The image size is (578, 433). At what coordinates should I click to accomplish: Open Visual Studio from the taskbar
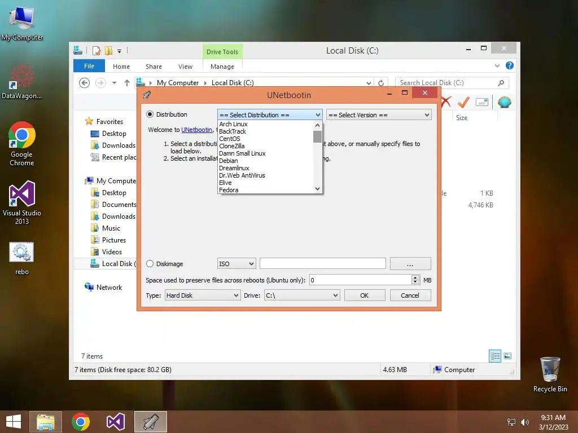point(115,422)
